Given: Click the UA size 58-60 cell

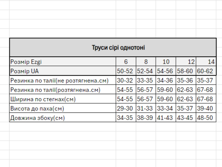Looking at the screenshot, I should point(186,71).
